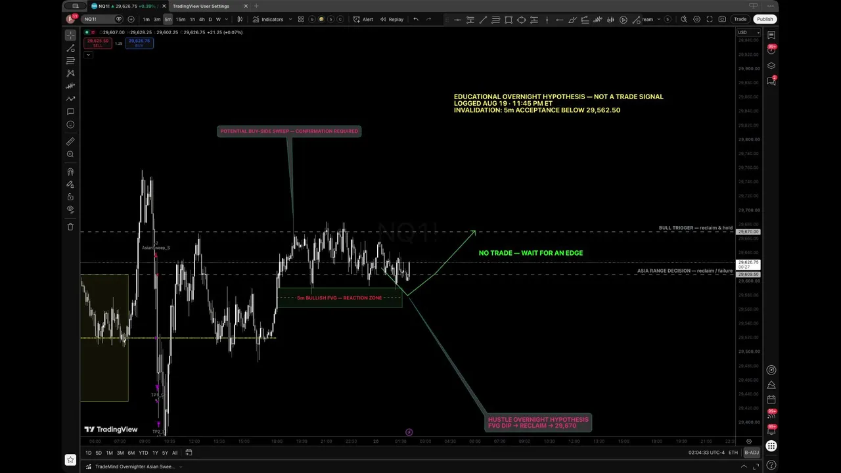Open the measure ruler tool

[70, 141]
